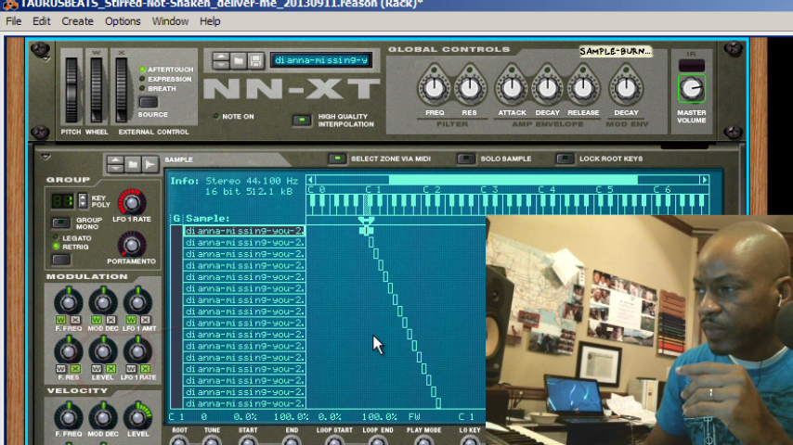The image size is (793, 445).
Task: Open the Window menu
Action: 171,21
